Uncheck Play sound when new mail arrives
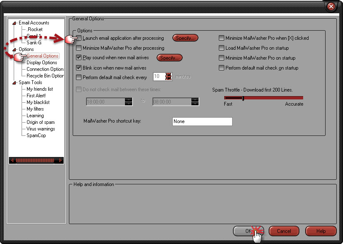This screenshot has width=343, height=244. point(79,58)
